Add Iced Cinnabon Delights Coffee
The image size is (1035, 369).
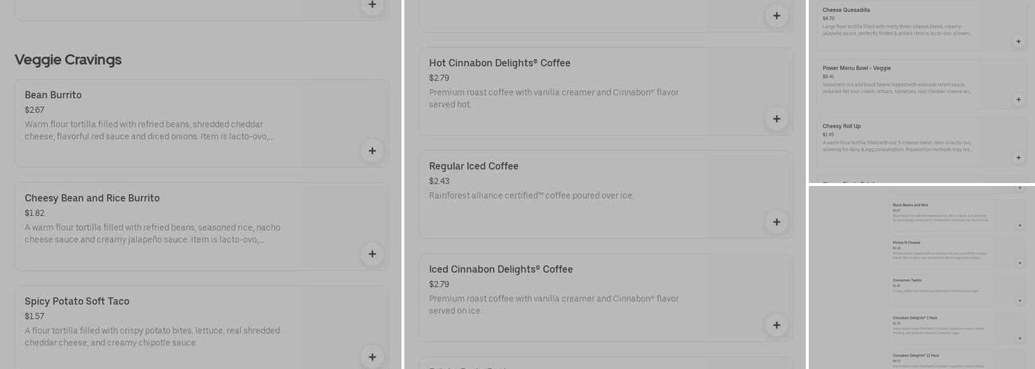click(776, 325)
